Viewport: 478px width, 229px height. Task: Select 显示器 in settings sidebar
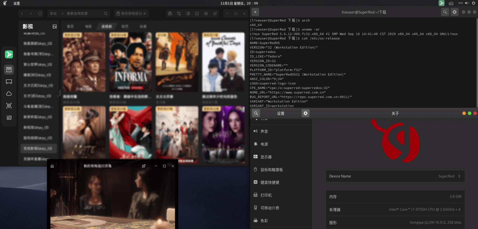266,157
